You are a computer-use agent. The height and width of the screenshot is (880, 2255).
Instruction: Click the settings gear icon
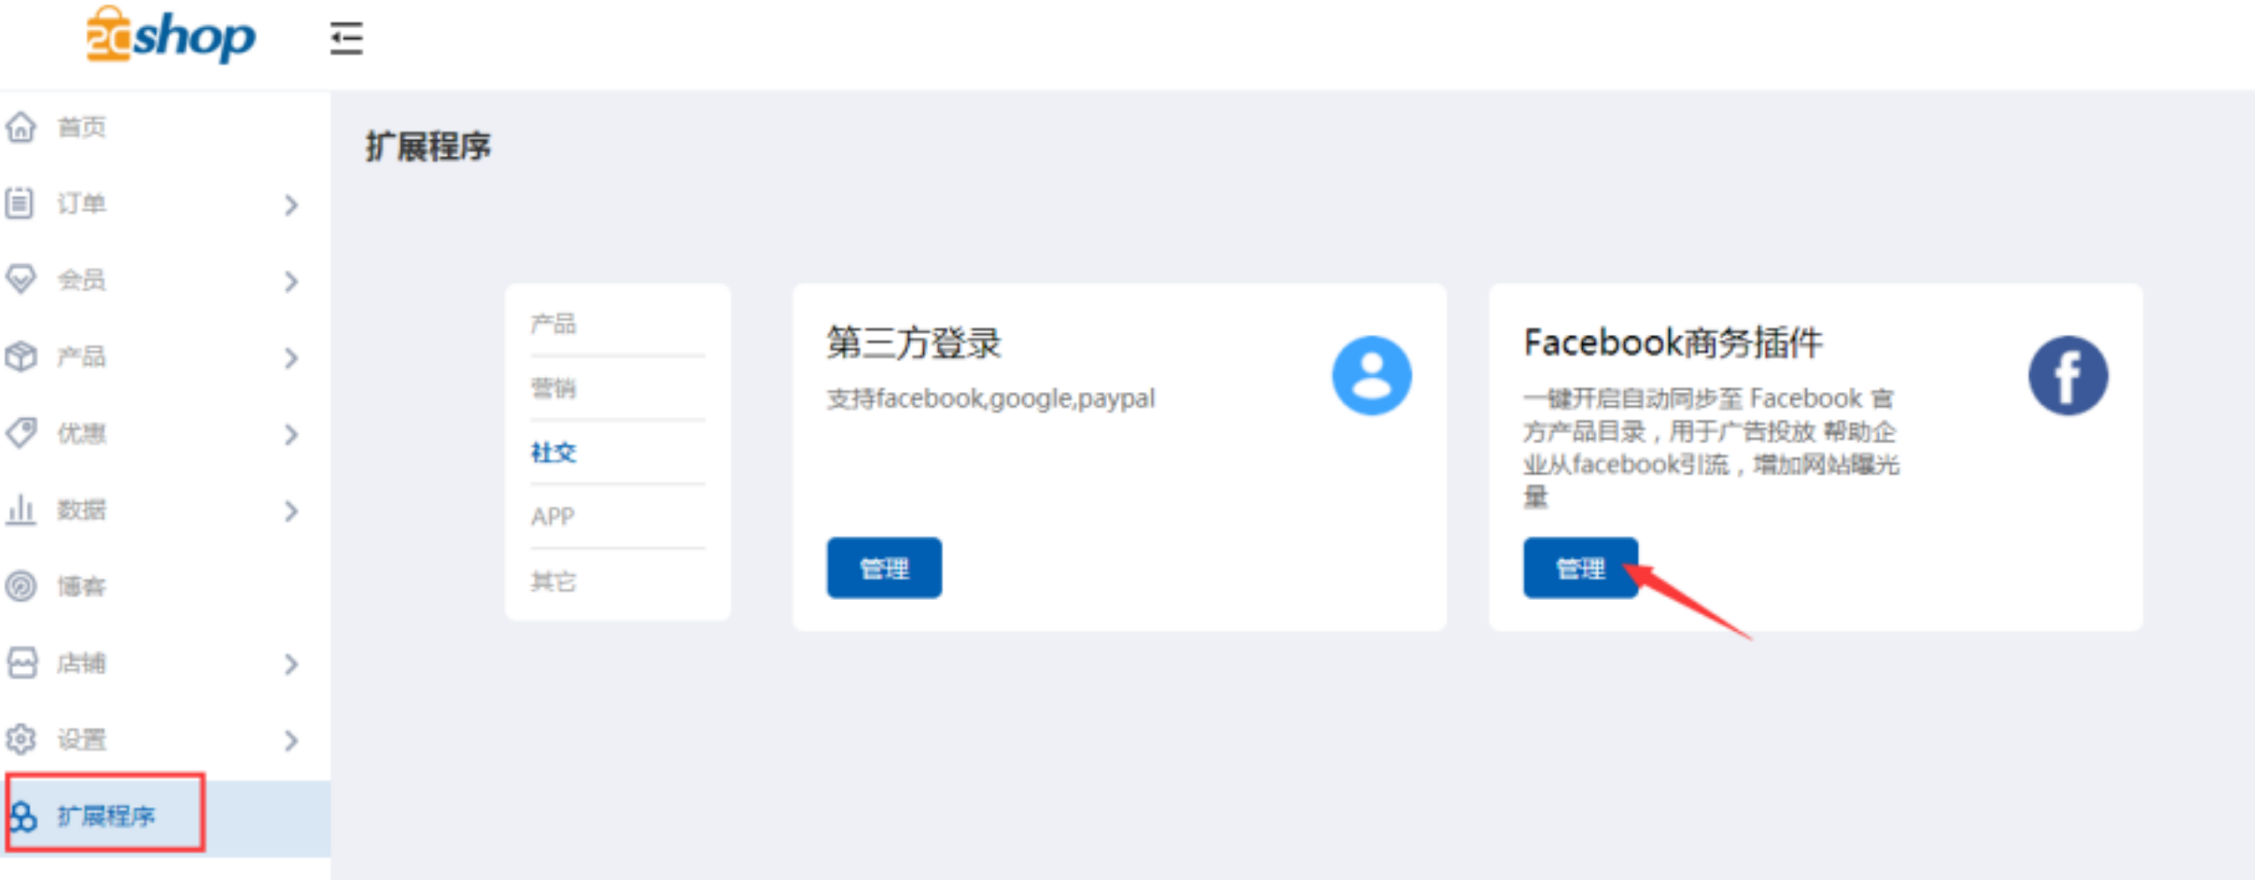(x=21, y=739)
